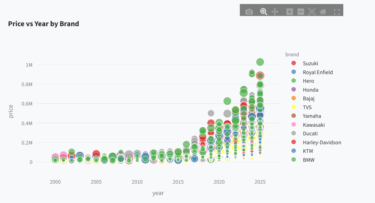375x203 pixels.
Task: Click the 0.4M y-axis tick label
Action: pos(27,123)
